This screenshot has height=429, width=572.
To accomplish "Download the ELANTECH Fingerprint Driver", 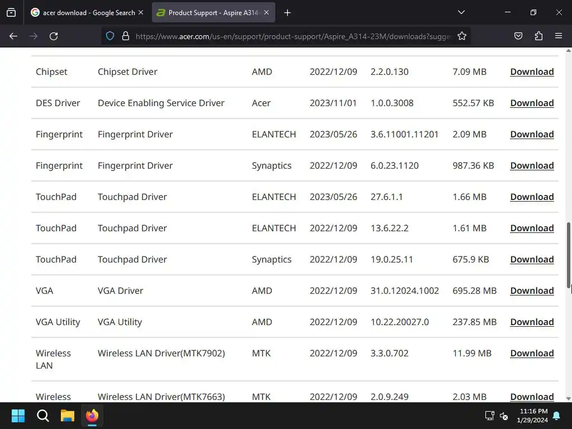I will coord(532,135).
